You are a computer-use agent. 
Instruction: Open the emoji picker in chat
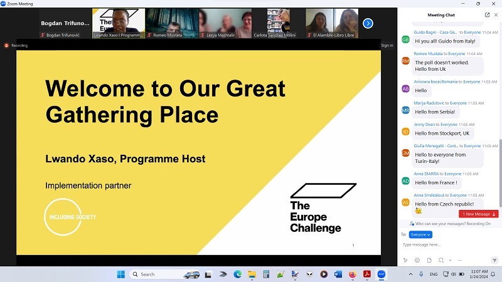pos(417,260)
